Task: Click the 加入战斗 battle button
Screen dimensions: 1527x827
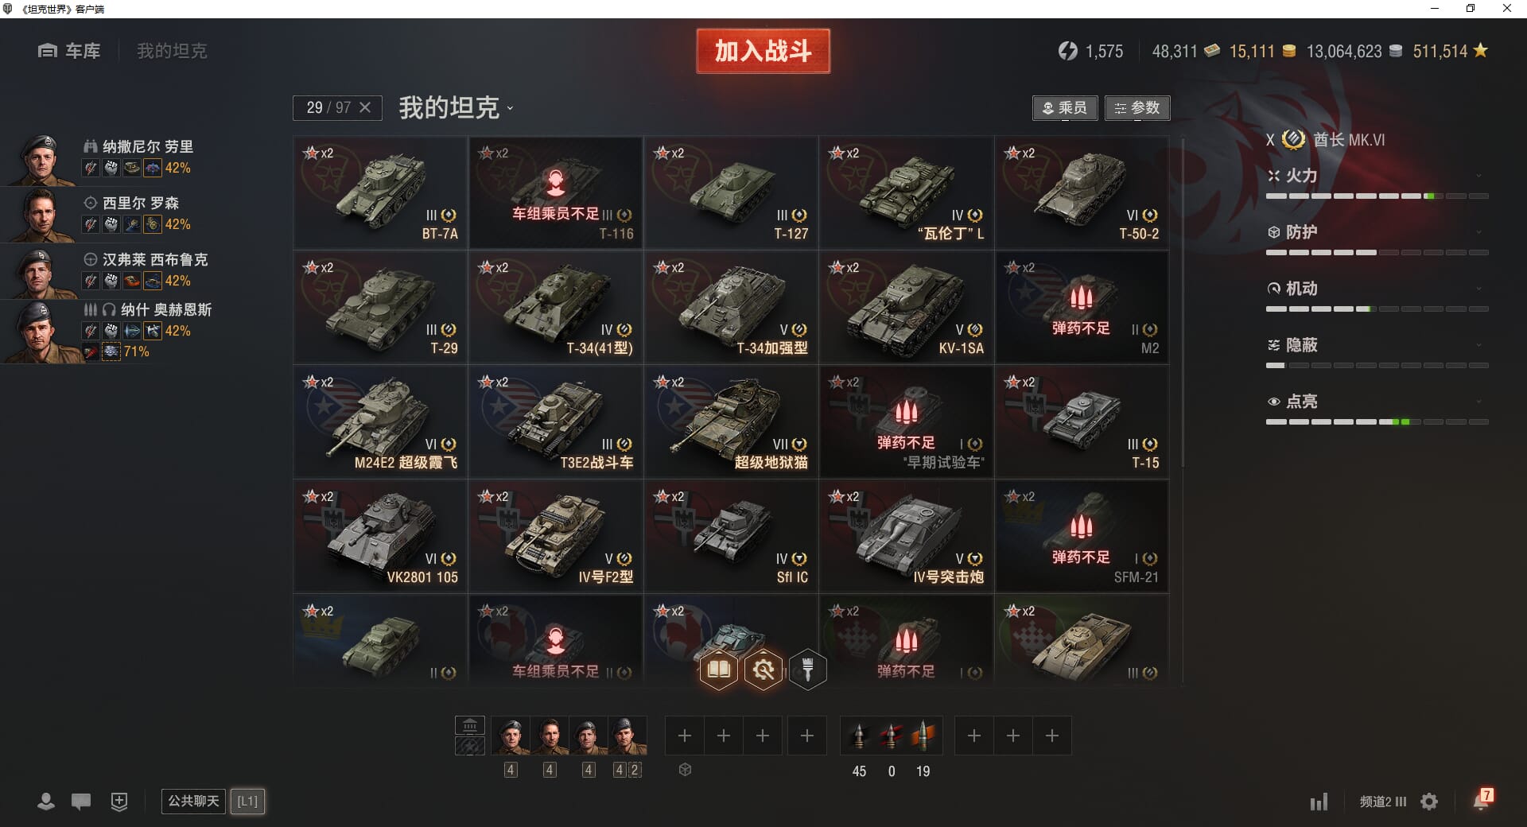Action: click(763, 51)
